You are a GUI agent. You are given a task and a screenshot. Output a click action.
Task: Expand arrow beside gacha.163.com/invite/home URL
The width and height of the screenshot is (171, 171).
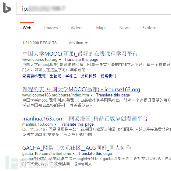pyautogui.click(x=74, y=154)
